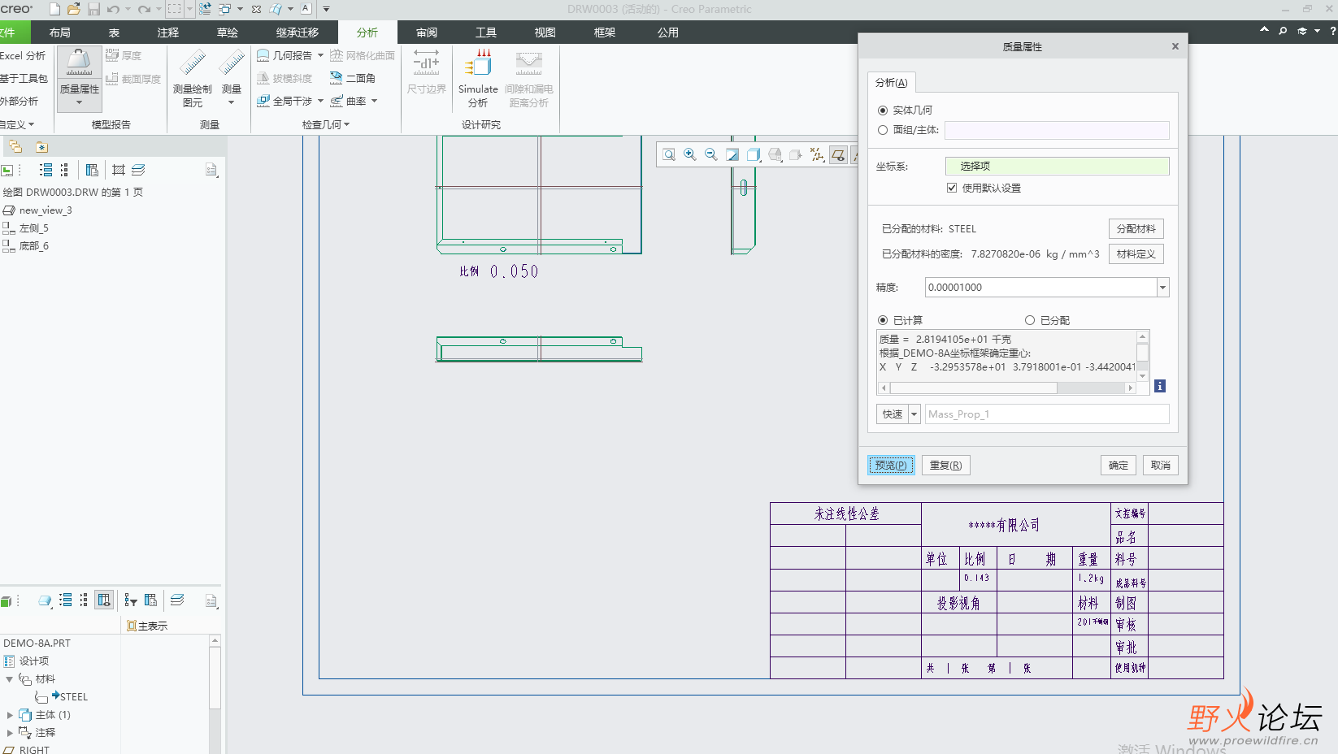This screenshot has width=1338, height=754.
Task: Click the refit zoom icon in graphics toolbar
Action: click(x=669, y=154)
